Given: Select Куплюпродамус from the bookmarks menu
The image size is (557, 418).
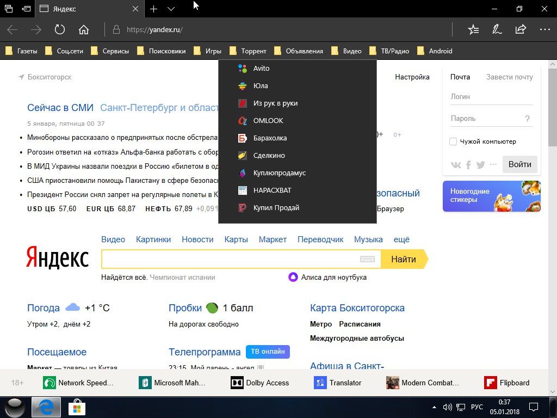Looking at the screenshot, I should [x=298, y=173].
